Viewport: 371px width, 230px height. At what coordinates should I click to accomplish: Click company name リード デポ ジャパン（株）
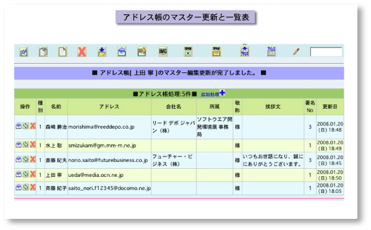[x=174, y=127]
